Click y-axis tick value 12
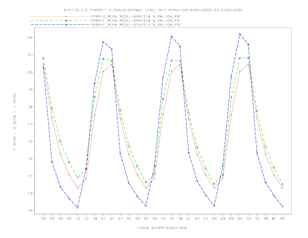This screenshot has width=308, height=238. tap(30, 210)
